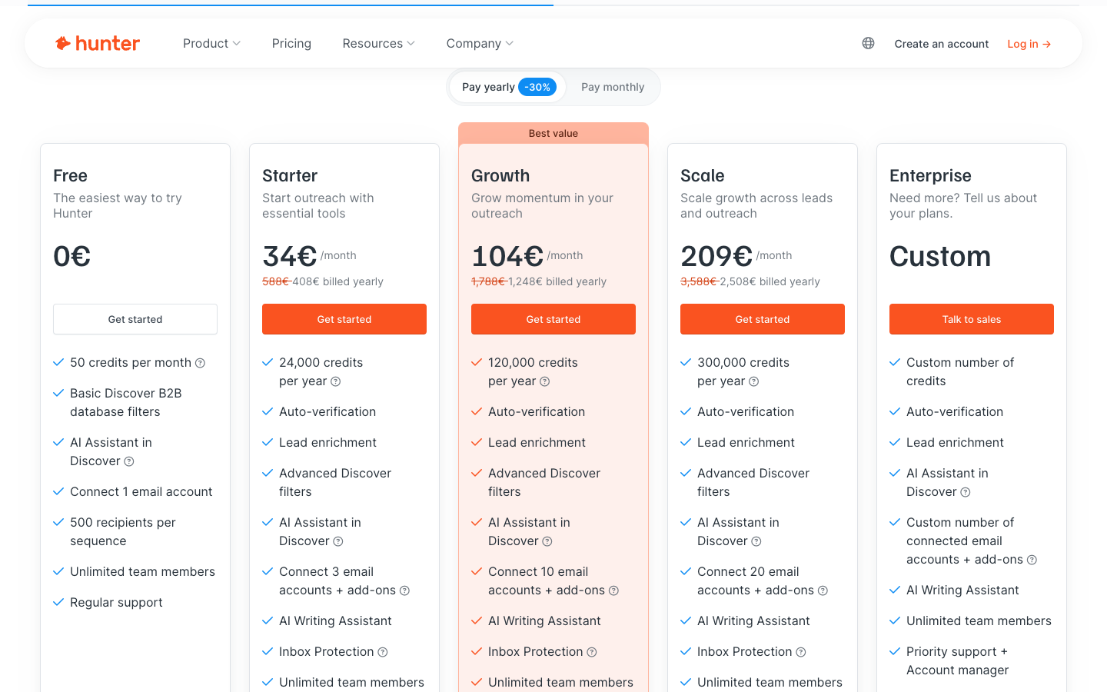This screenshot has width=1107, height=692.
Task: Click '1,248€ billed yearly' text
Action: [x=557, y=281]
